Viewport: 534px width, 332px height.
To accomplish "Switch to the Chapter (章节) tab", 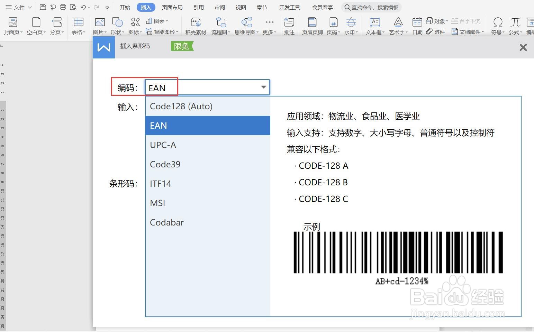I will pos(262,7).
